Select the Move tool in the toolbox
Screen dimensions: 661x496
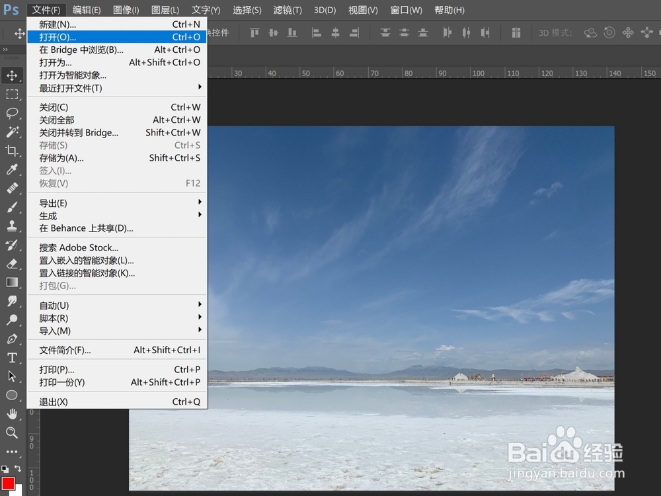tap(12, 75)
